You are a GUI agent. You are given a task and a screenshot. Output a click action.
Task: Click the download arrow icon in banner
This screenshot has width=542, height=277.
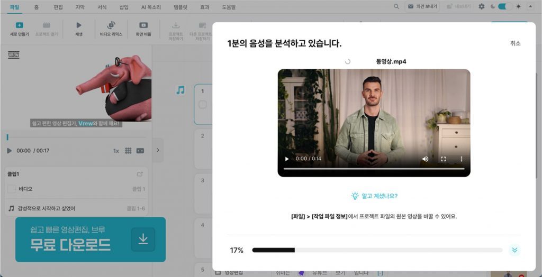tap(143, 239)
